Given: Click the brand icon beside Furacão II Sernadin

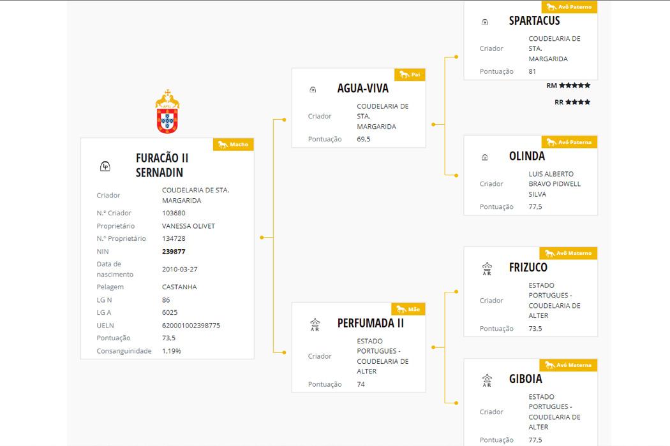Looking at the screenshot, I should pos(105,166).
